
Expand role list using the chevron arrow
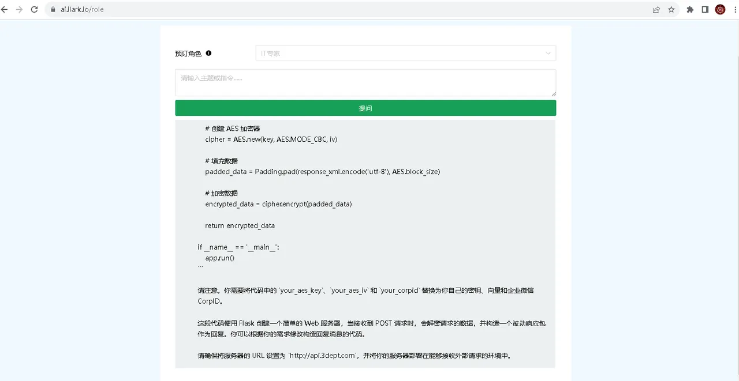point(548,53)
